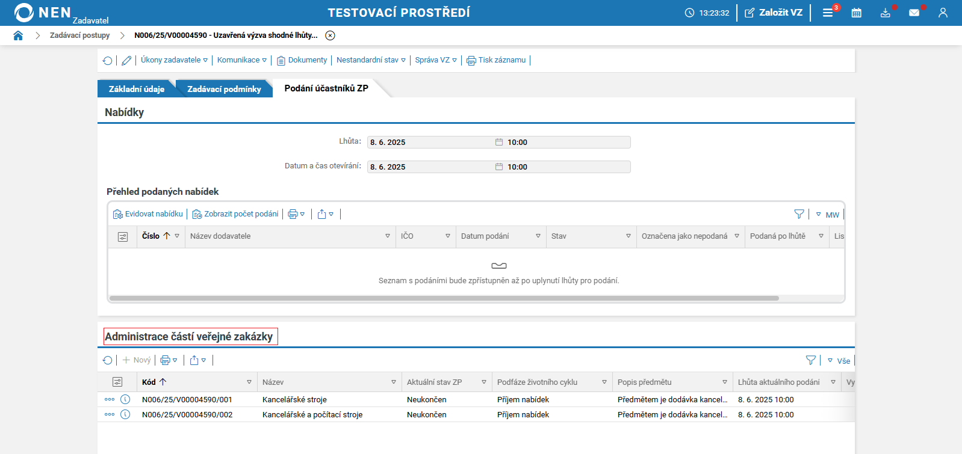The image size is (962, 454).
Task: Switch to the Zadávací podmínky tab
Action: (x=224, y=89)
